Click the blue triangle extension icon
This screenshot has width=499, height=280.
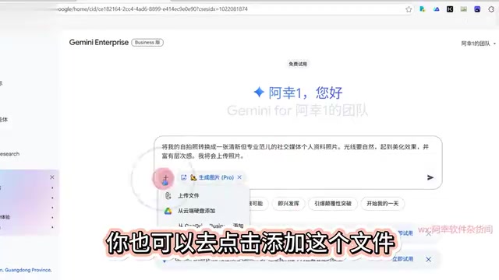pos(437,9)
